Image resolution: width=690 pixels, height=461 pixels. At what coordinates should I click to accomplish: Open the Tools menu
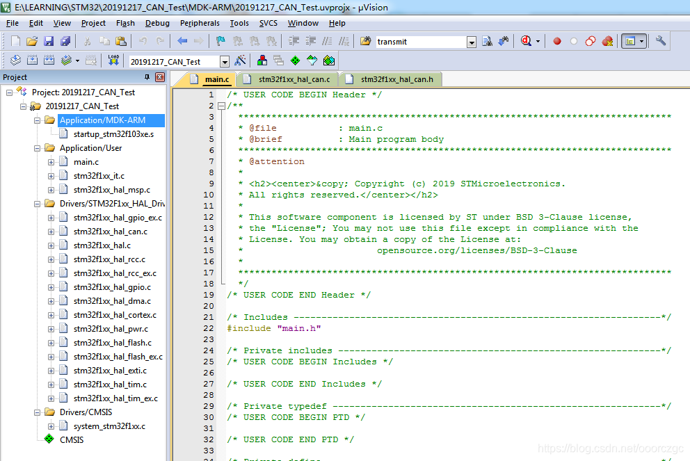(239, 24)
